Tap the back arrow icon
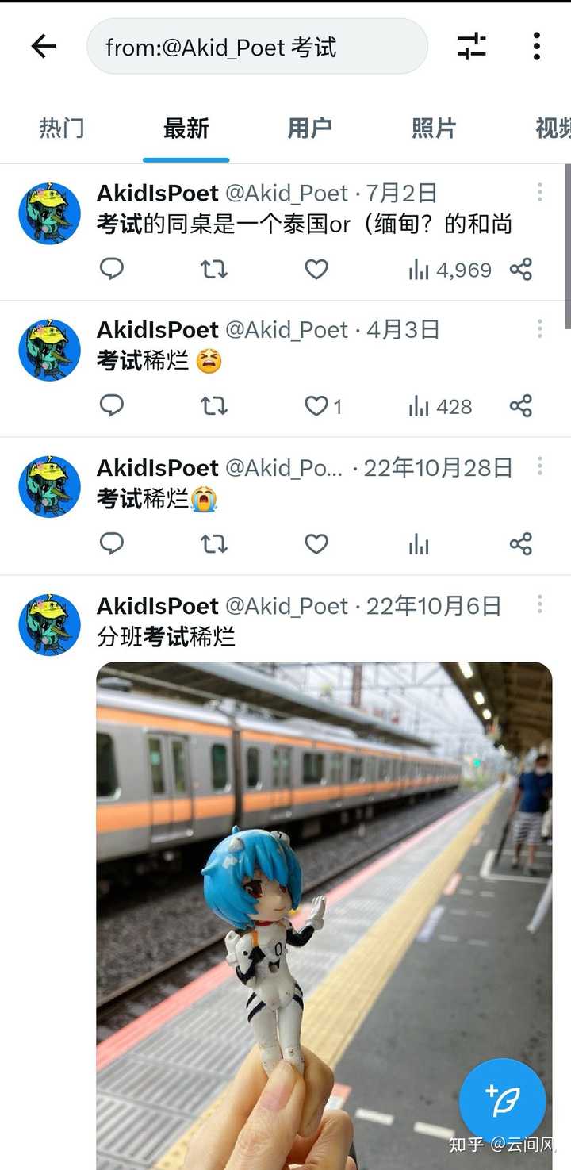The height and width of the screenshot is (1170, 571). tap(44, 47)
